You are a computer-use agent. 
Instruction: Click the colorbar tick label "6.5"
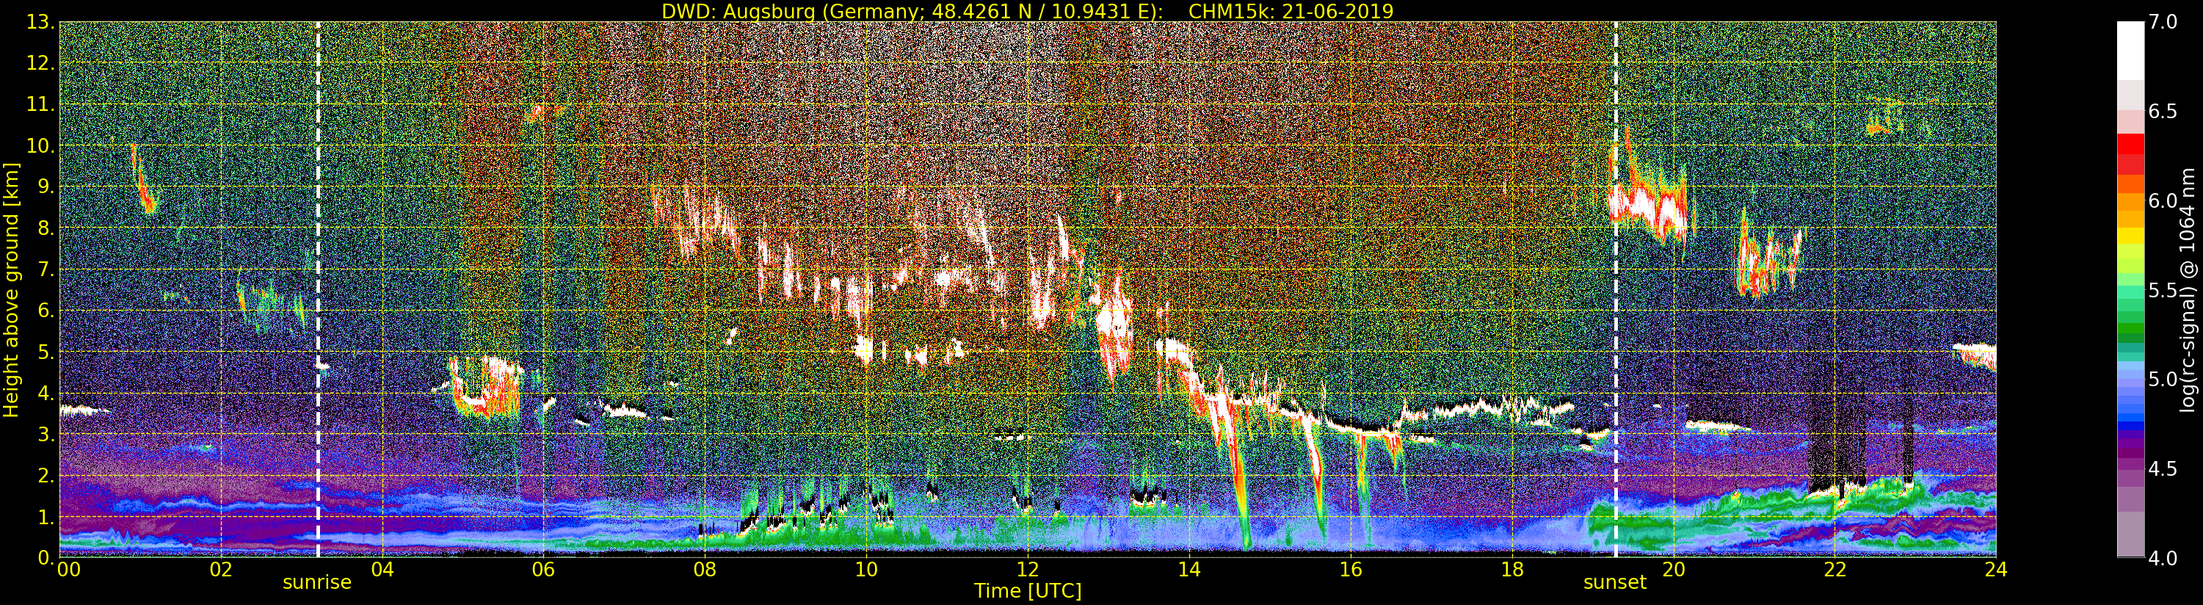2163,112
